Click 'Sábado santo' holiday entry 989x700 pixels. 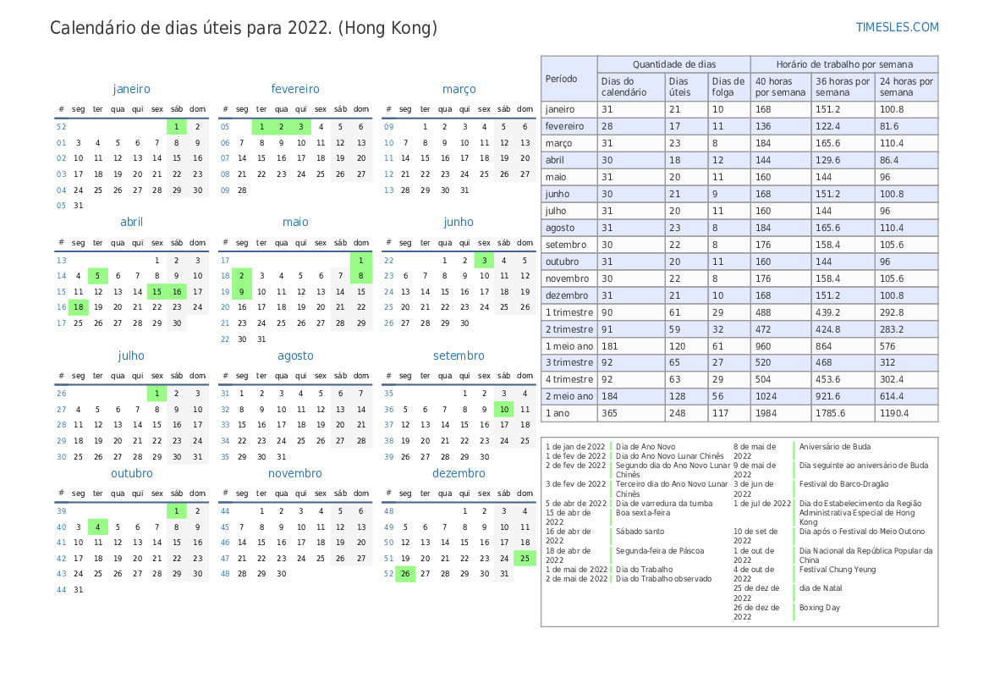640,532
